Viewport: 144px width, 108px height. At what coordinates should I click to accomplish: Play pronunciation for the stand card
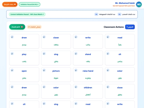76,54
